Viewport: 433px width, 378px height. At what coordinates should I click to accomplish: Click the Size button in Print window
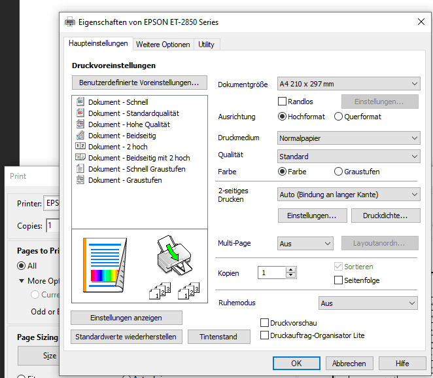coord(39,356)
